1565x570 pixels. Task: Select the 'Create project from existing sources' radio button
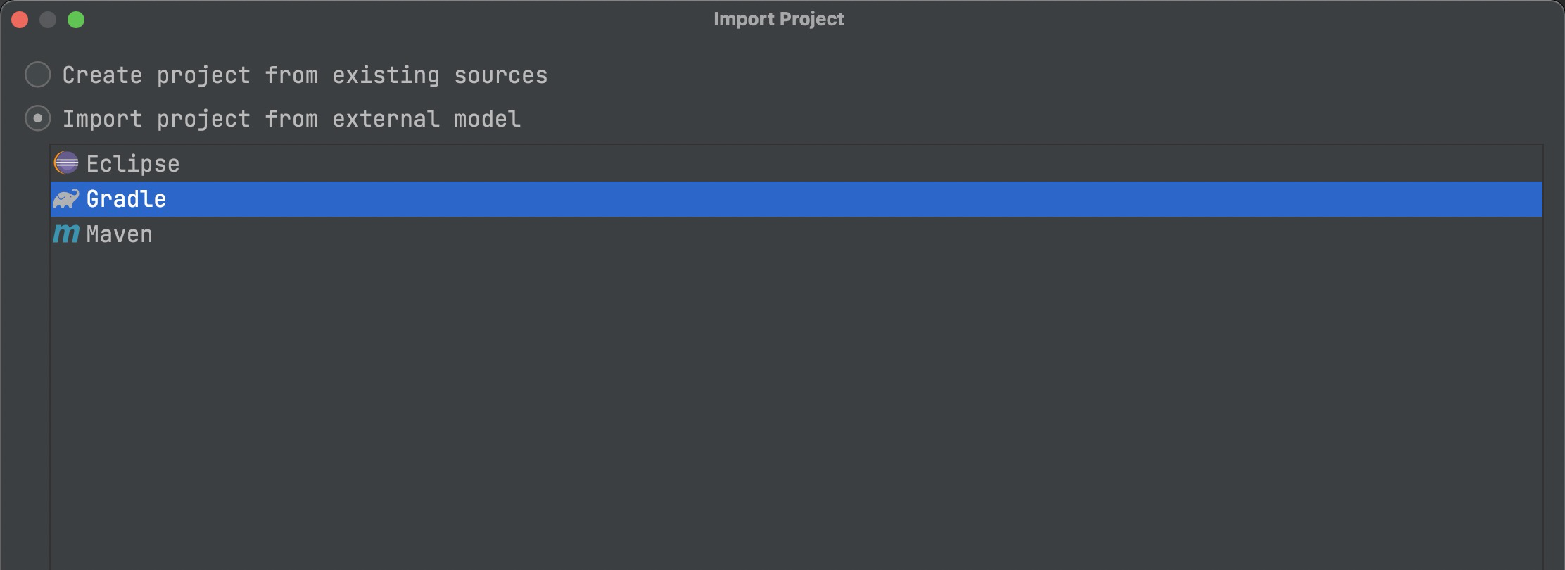[x=38, y=75]
